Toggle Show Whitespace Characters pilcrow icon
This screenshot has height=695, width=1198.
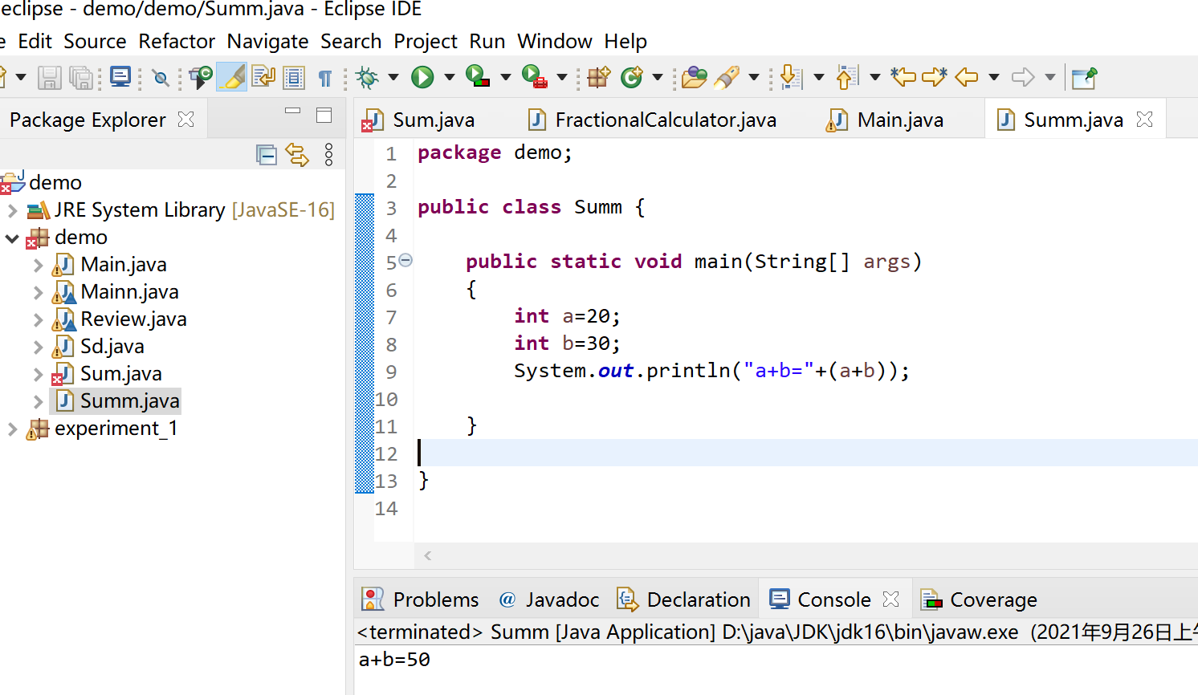(325, 78)
